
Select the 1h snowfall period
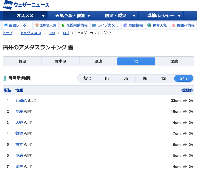coord(106,78)
